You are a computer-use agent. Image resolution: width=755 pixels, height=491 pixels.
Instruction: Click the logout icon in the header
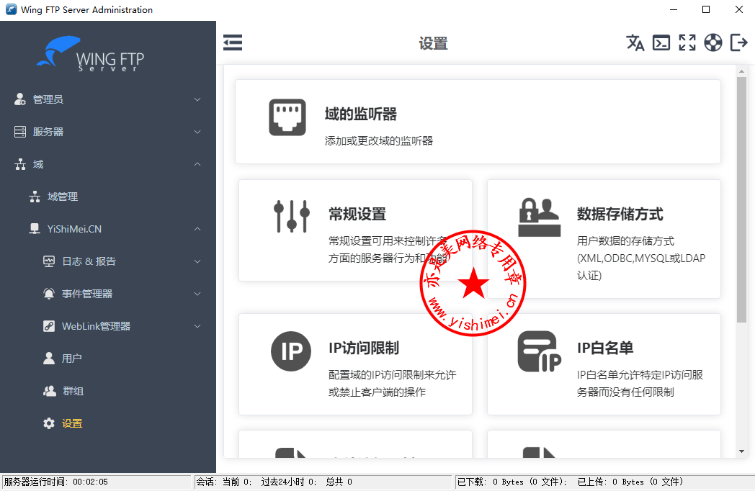(x=739, y=43)
